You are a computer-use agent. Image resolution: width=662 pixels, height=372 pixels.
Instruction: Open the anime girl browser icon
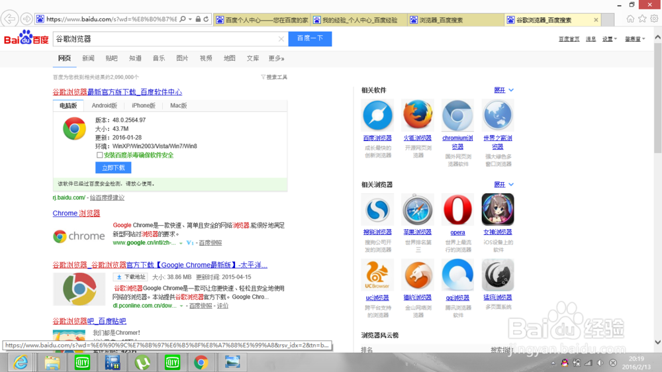(x=498, y=209)
